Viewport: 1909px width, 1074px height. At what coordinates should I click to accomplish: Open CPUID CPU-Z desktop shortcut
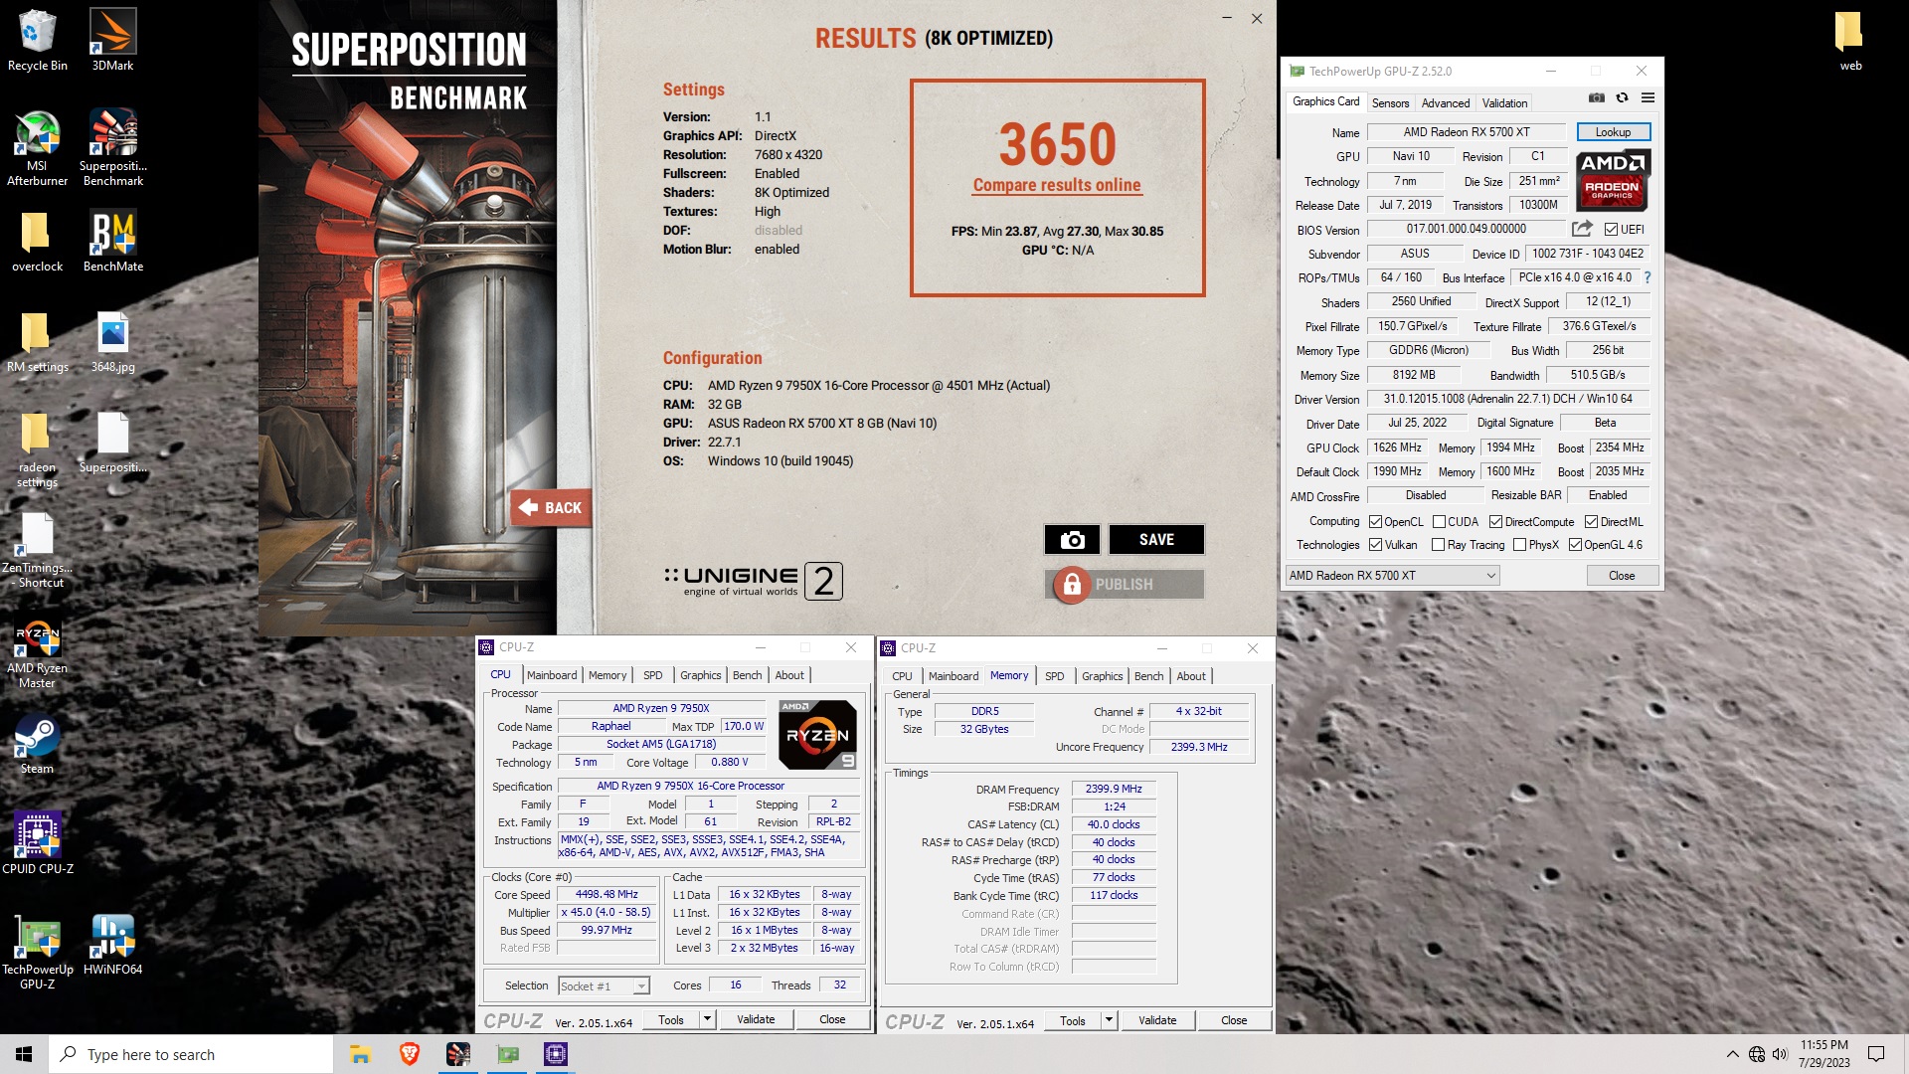(x=37, y=843)
